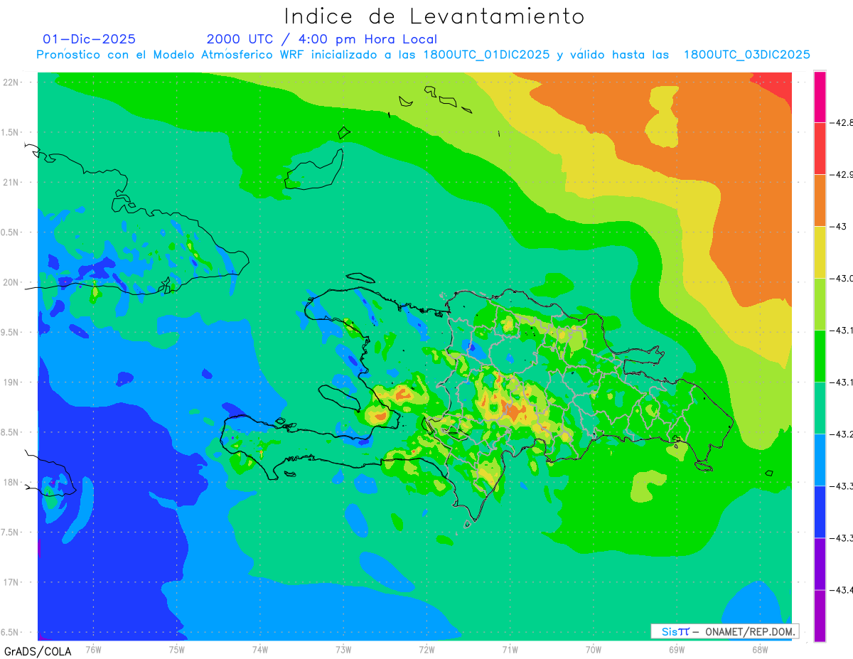Click the '20N' latitude label

point(12,282)
